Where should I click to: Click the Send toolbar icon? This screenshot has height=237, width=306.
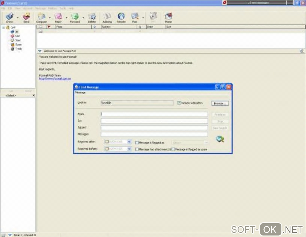(26, 17)
